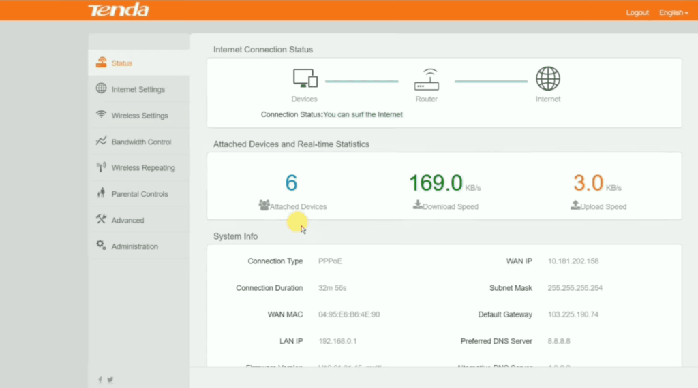The image size is (698, 388).
Task: Click the Wireless Settings wifi icon
Action: 101,115
